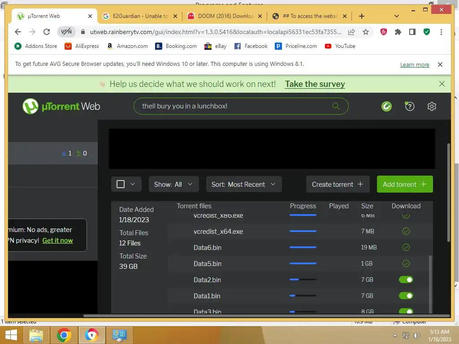Open the extensions puzzle icon
459x344 pixels.
coord(398,32)
